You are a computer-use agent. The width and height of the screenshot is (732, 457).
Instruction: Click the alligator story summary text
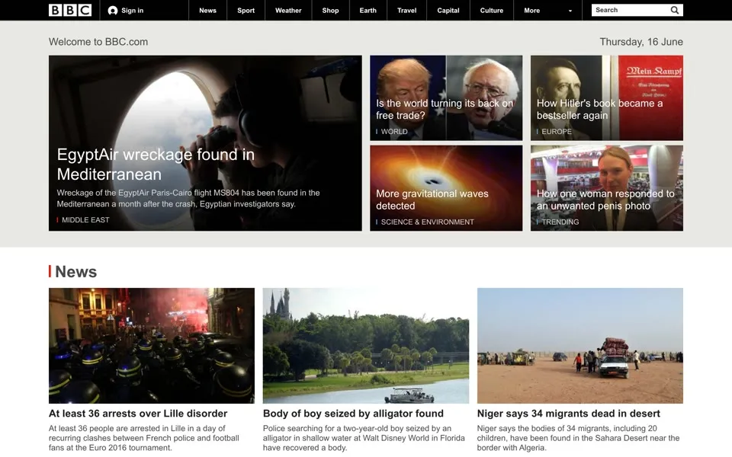[364, 438]
